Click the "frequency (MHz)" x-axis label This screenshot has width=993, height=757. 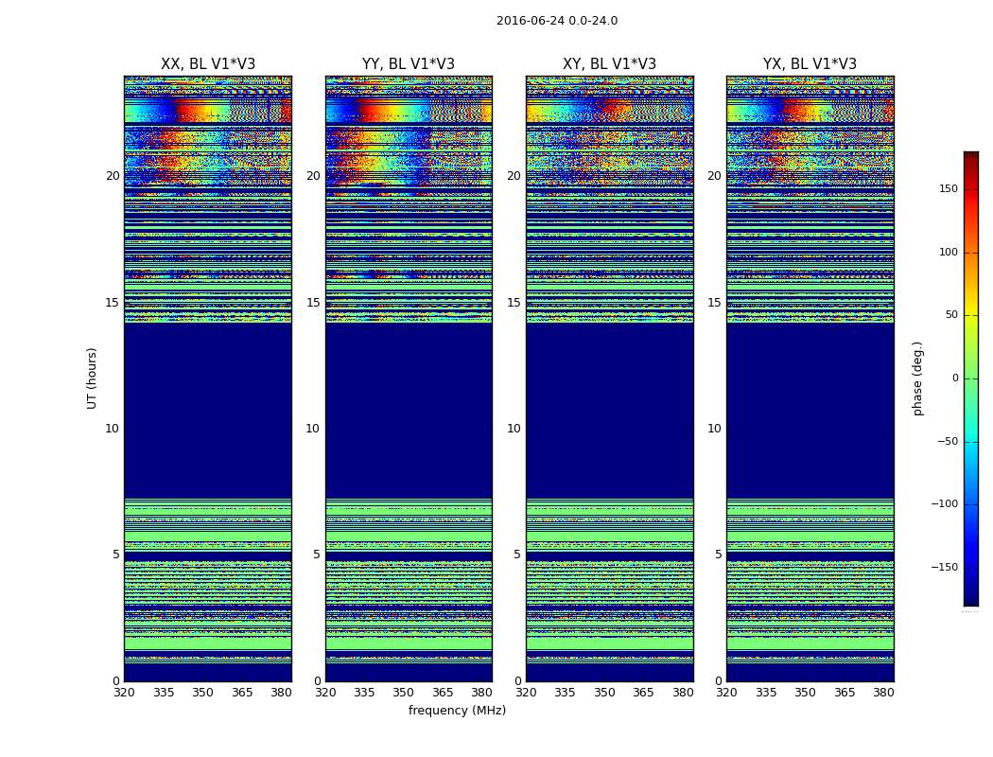click(457, 711)
